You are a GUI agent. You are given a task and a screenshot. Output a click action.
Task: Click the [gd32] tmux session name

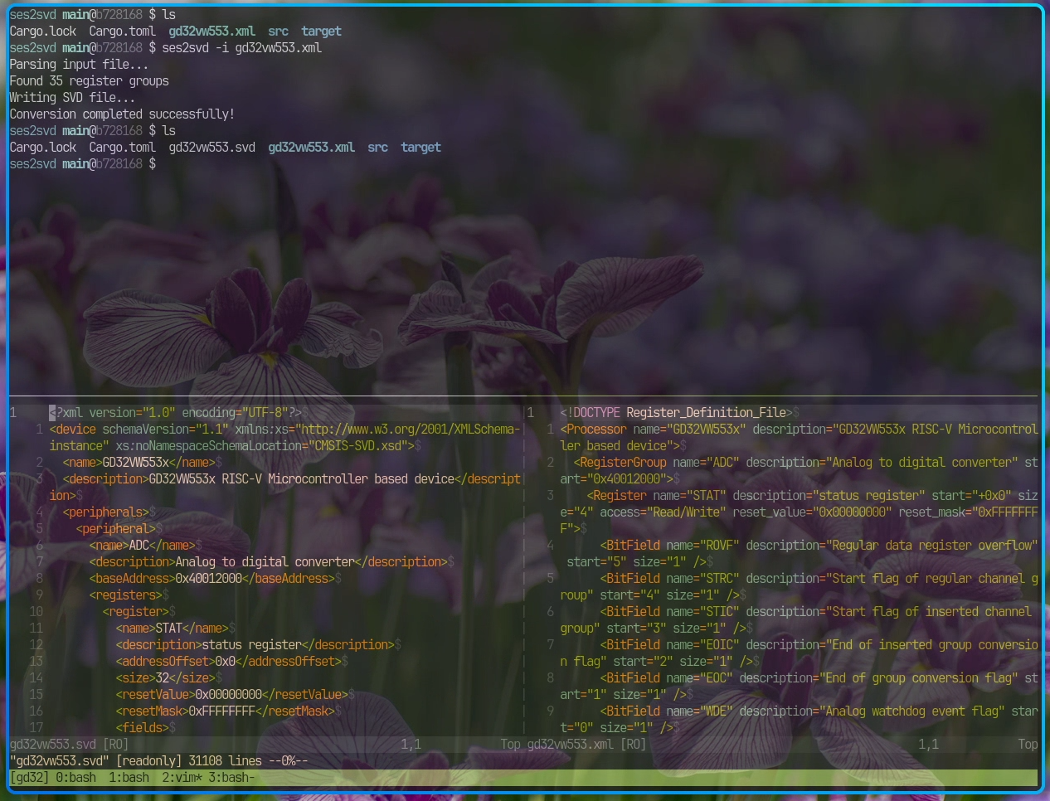(x=29, y=778)
